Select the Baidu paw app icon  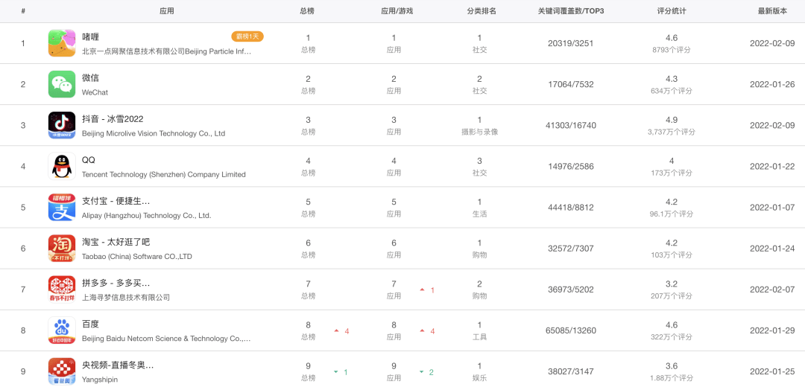pos(62,330)
